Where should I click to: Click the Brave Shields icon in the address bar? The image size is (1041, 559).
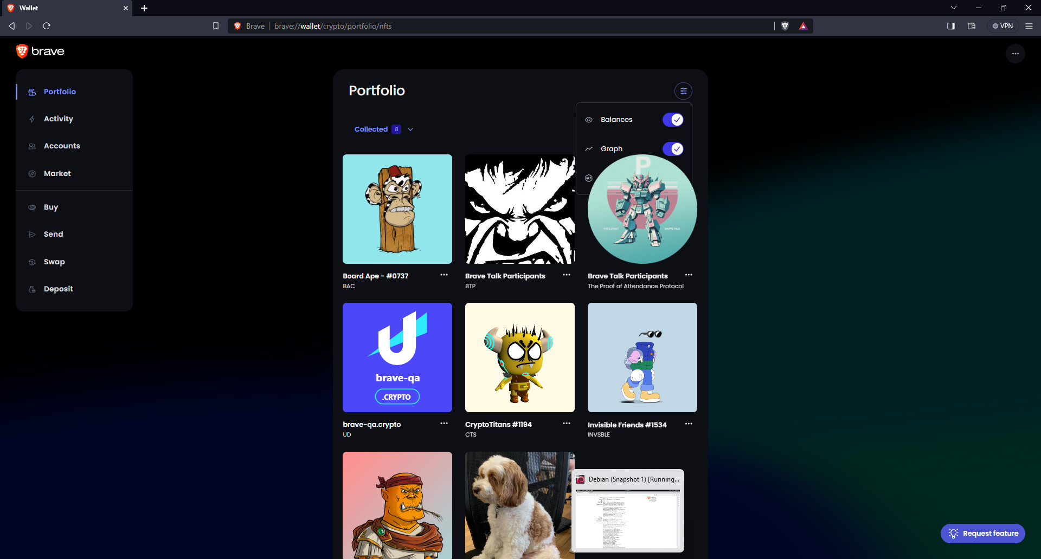click(785, 25)
